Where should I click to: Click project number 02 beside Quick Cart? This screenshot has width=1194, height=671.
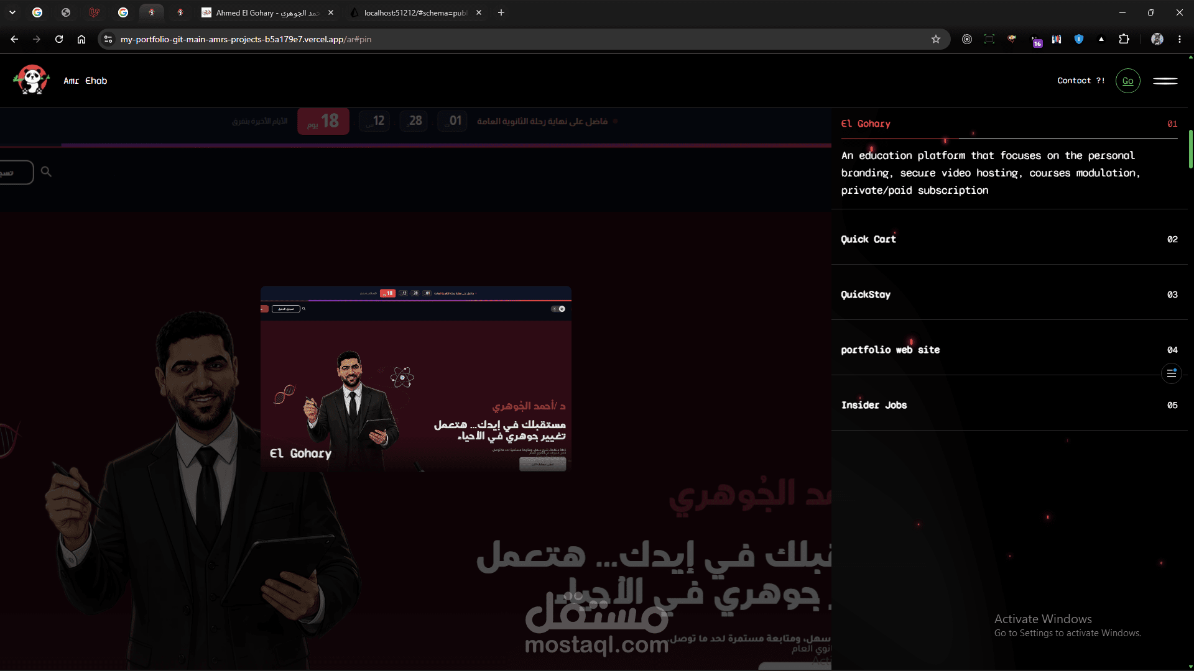(1172, 239)
